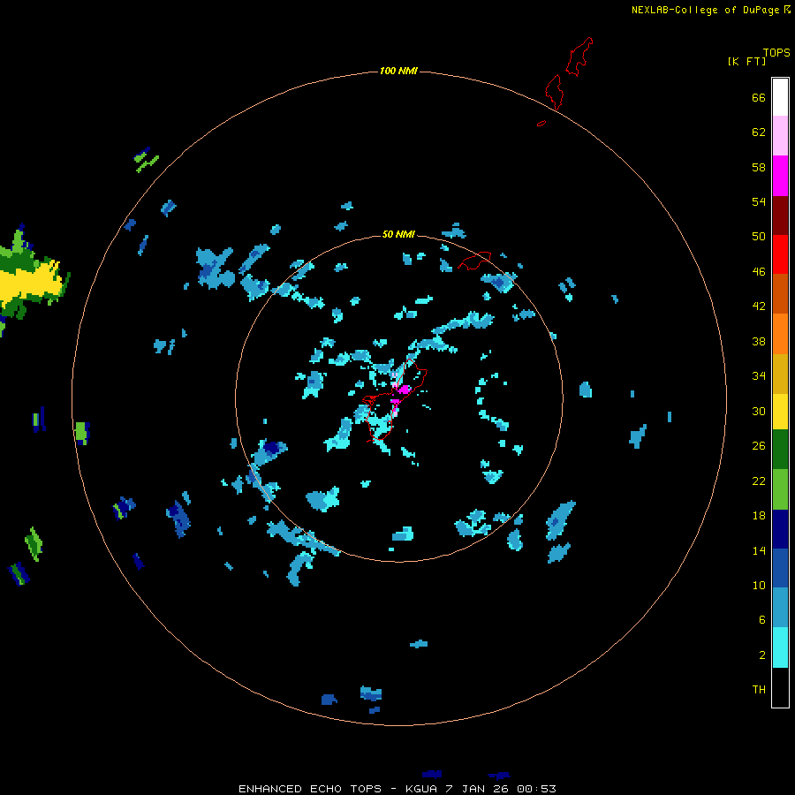Click the 66 legend value
The image size is (795, 795).
pos(759,98)
